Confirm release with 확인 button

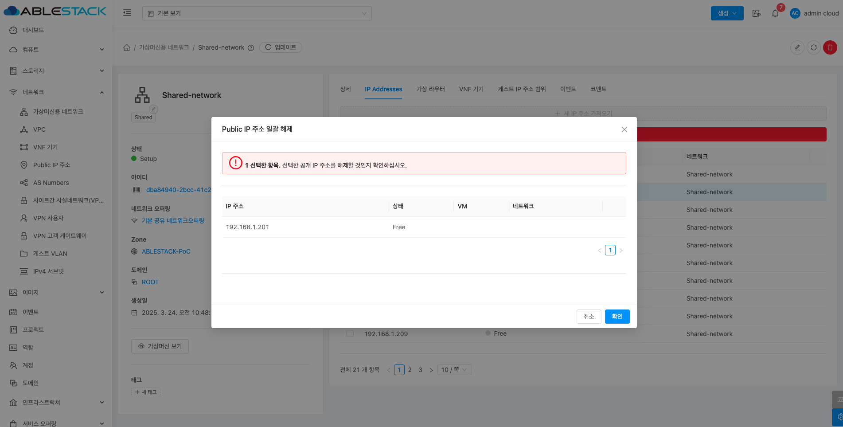point(617,317)
